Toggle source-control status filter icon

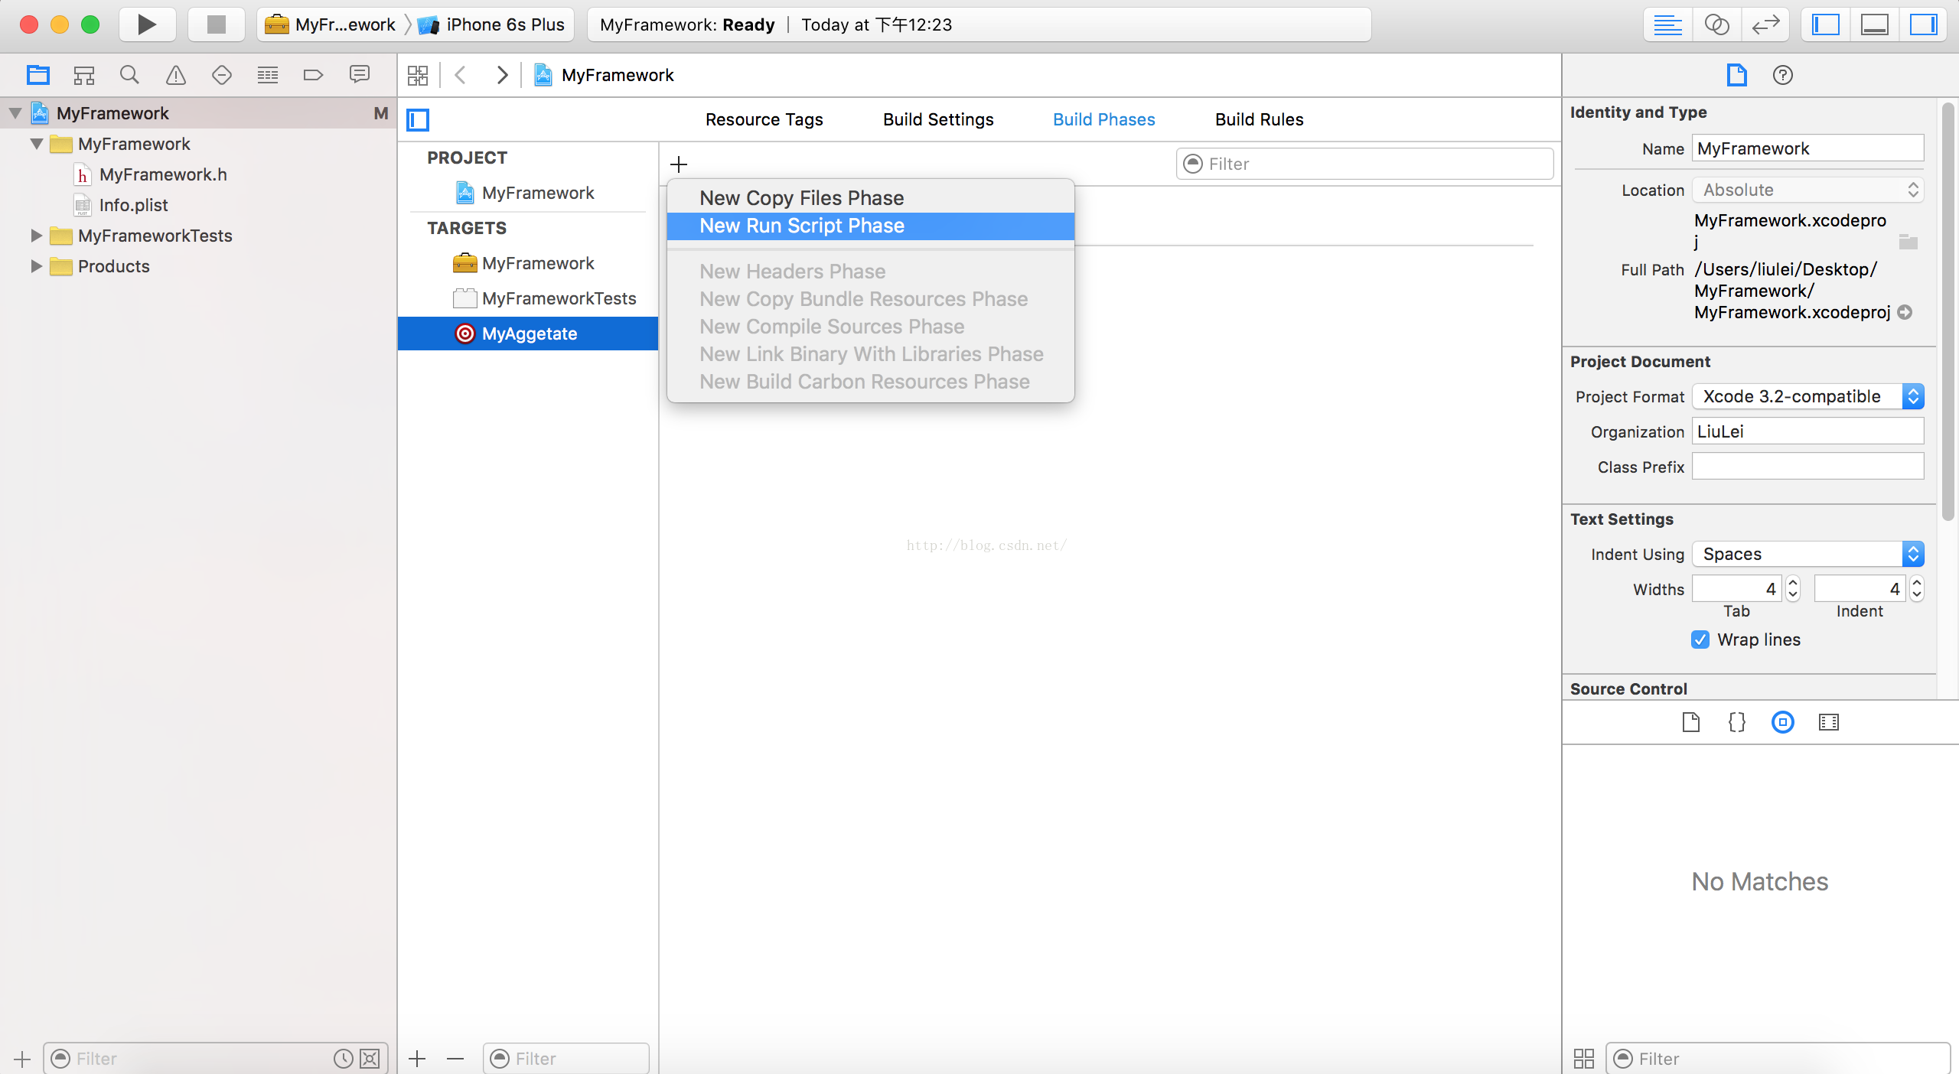tap(370, 1059)
